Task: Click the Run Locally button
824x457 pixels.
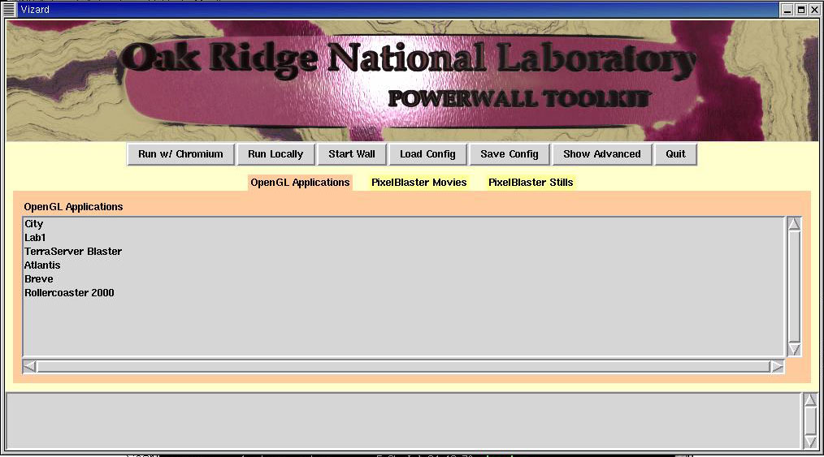Action: (275, 154)
